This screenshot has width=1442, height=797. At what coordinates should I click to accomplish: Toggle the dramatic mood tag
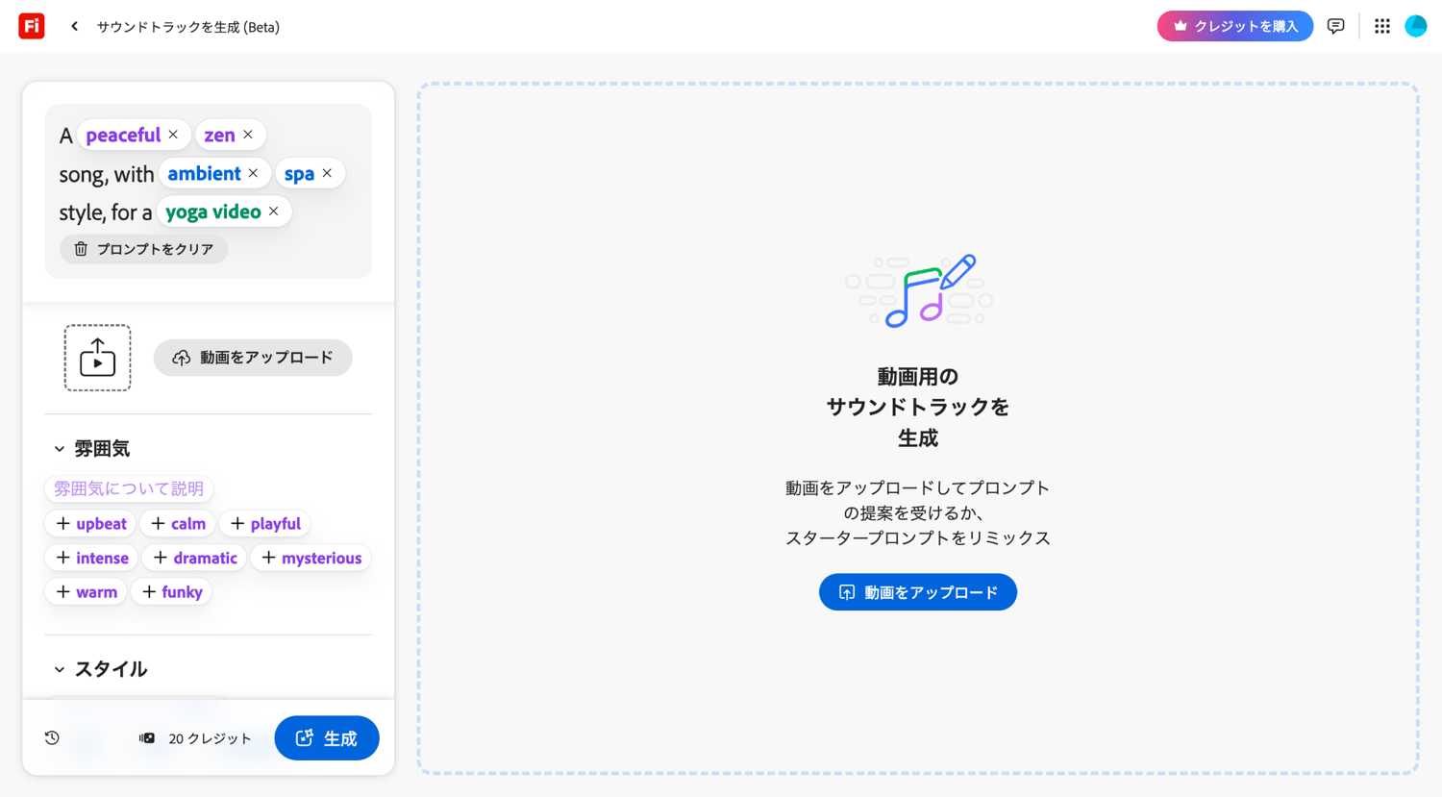coord(193,558)
